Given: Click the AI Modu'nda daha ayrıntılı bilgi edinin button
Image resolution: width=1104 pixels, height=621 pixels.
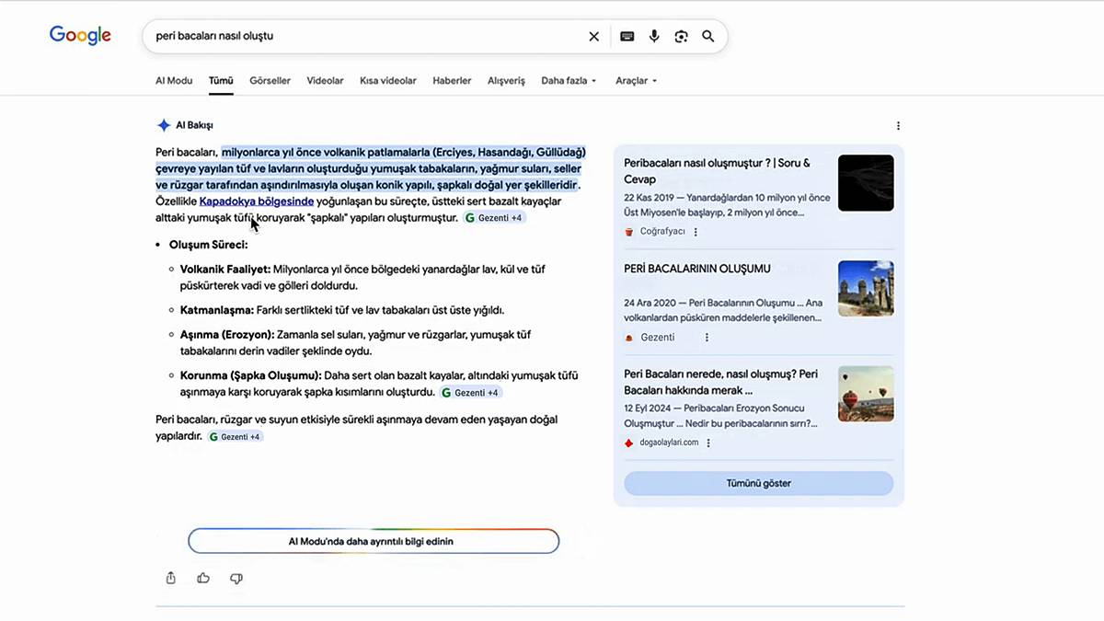Looking at the screenshot, I should [x=374, y=541].
